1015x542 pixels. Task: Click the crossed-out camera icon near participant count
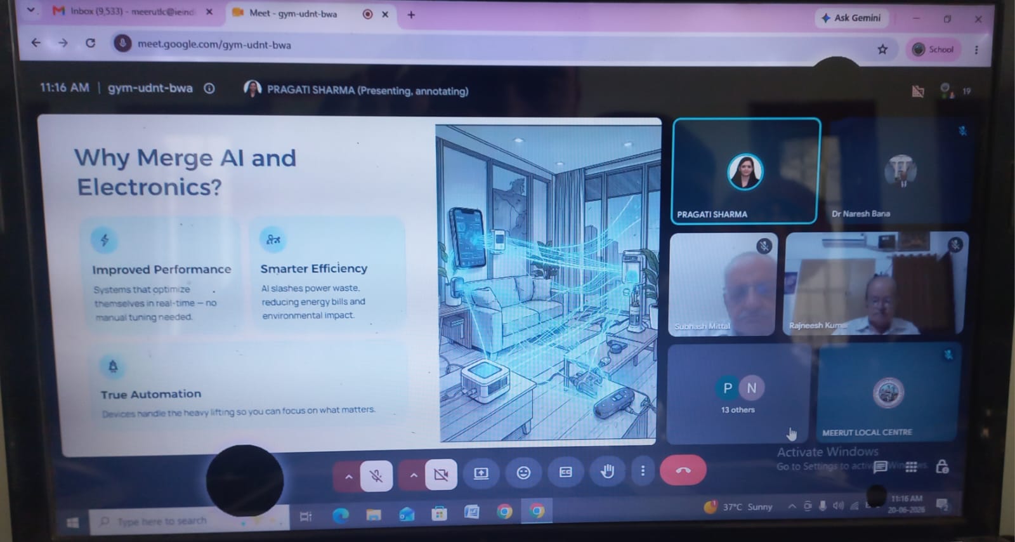918,91
